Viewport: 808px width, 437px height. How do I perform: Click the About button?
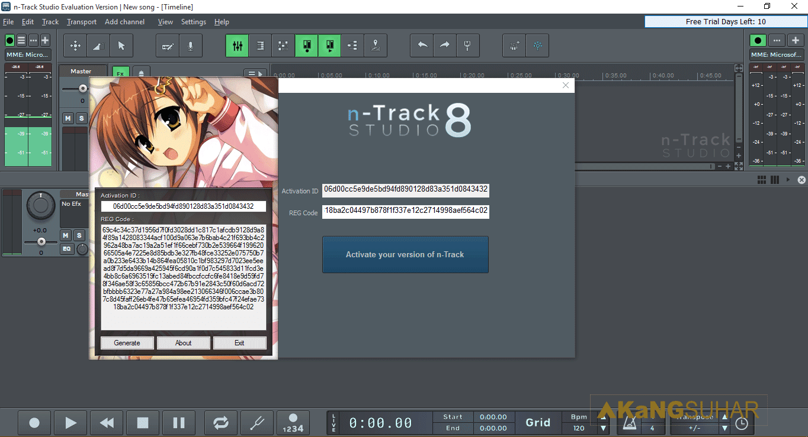point(184,343)
